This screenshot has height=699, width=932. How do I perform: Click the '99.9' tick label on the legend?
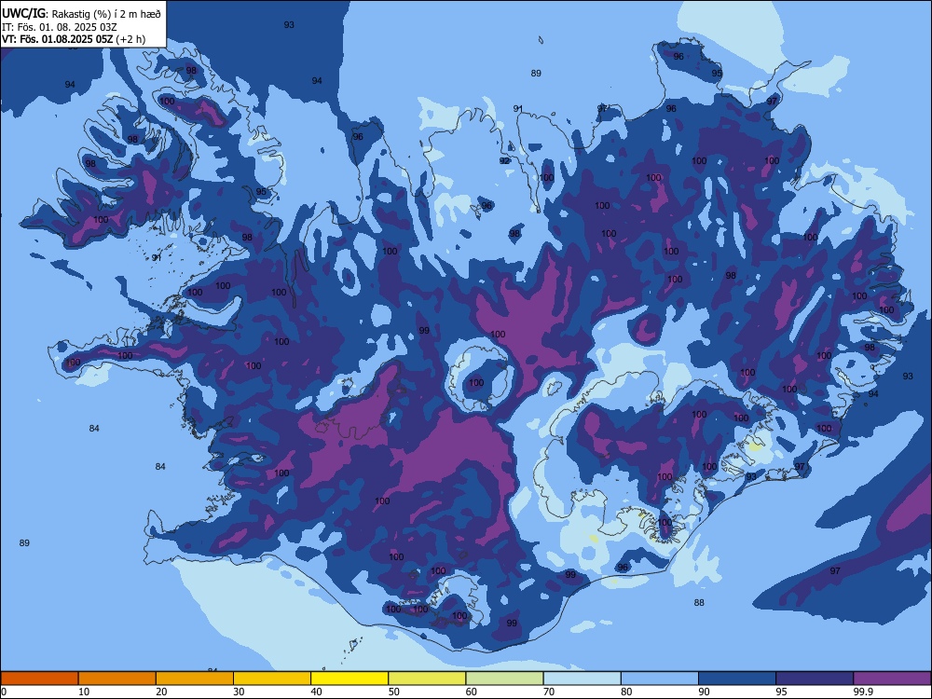click(862, 692)
